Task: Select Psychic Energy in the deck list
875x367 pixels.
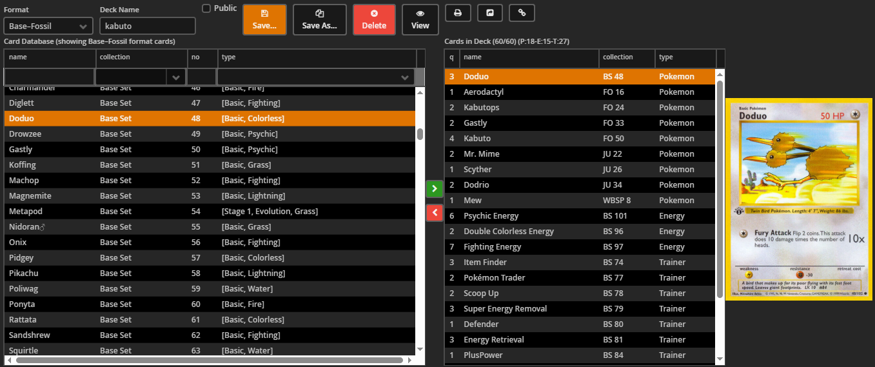Action: pyautogui.click(x=580, y=216)
